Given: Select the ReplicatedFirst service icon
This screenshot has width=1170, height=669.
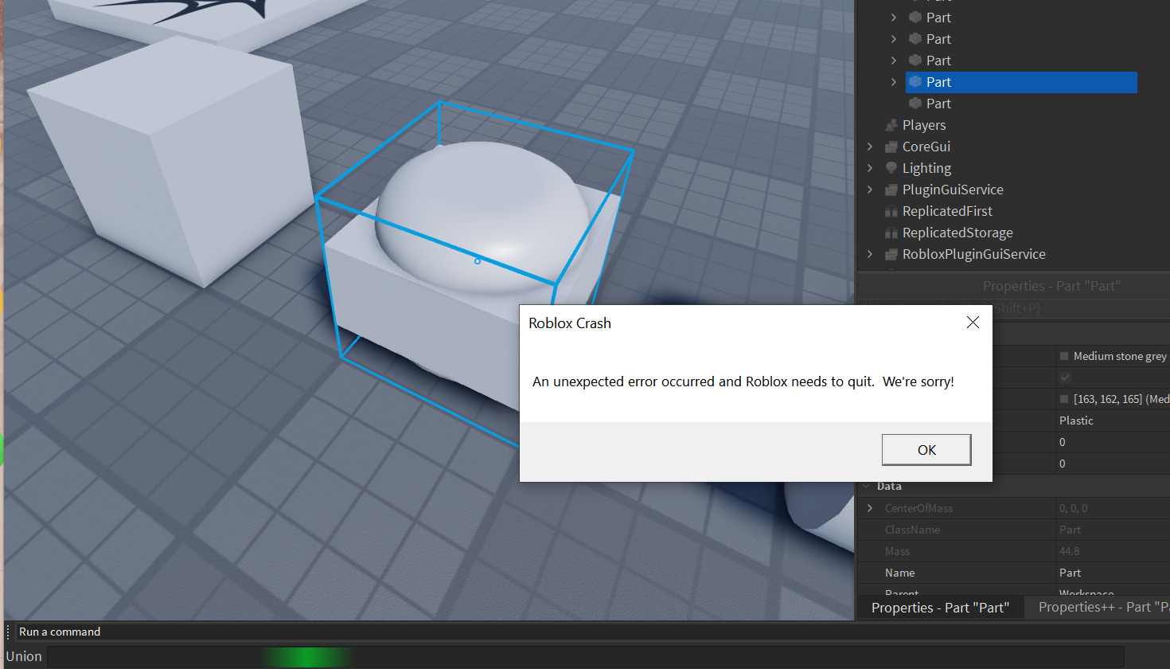Looking at the screenshot, I should coord(891,210).
